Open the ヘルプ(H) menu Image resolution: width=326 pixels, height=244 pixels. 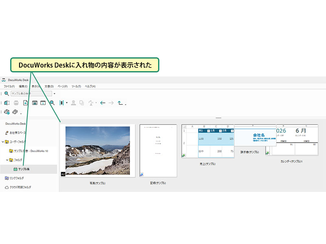point(90,86)
